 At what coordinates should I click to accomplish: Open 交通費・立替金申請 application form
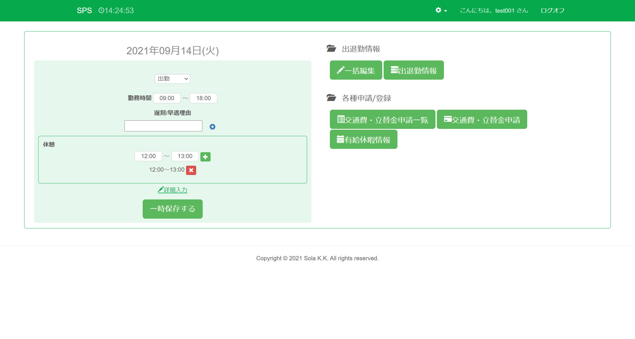click(x=482, y=120)
